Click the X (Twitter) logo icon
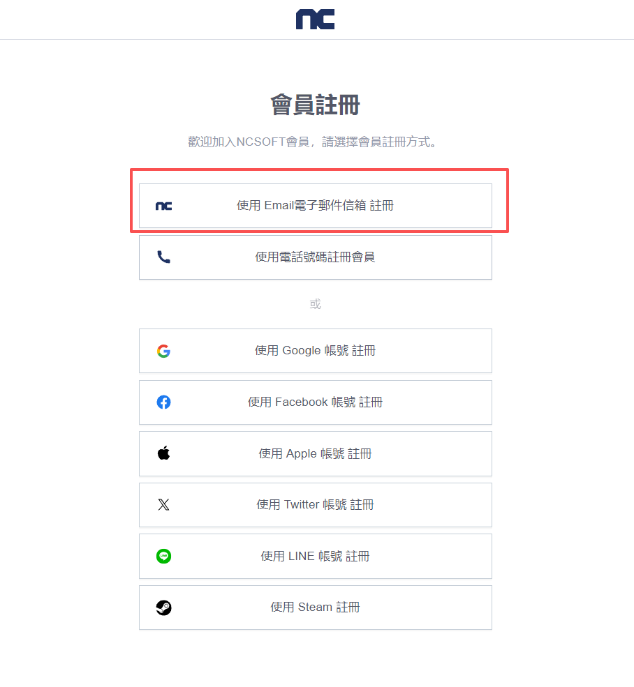Viewport: 634px width, 687px height. click(163, 505)
